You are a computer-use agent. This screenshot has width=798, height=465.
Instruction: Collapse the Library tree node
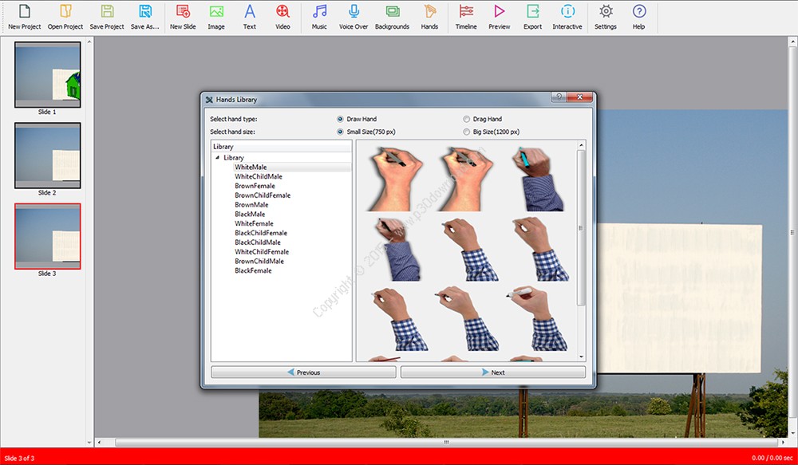point(217,158)
